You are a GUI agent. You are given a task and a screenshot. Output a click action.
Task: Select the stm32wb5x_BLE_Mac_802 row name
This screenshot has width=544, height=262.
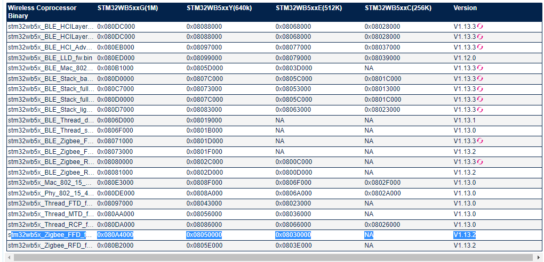51,68
